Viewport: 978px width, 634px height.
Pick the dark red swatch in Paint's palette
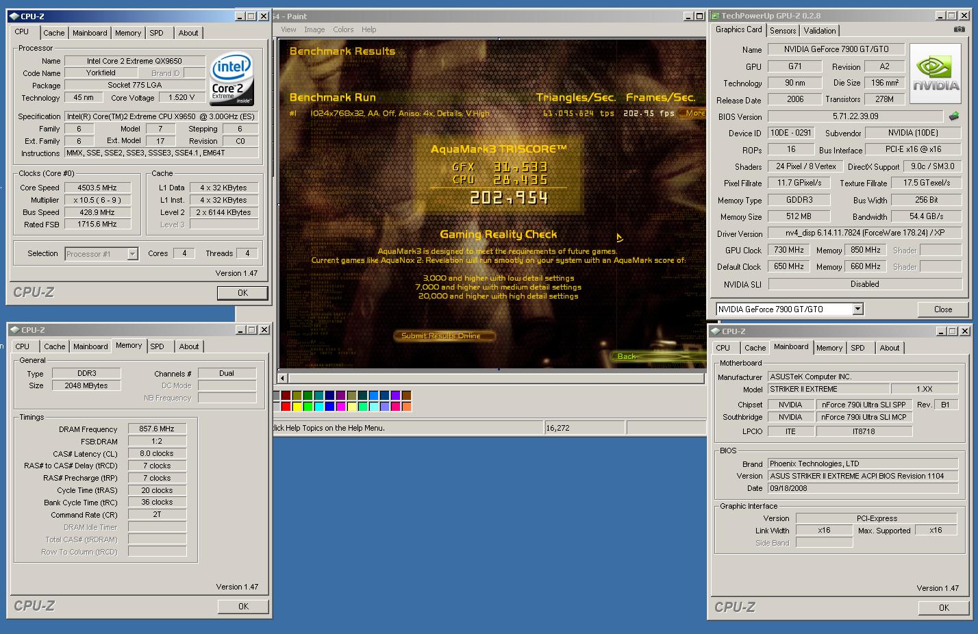286,396
